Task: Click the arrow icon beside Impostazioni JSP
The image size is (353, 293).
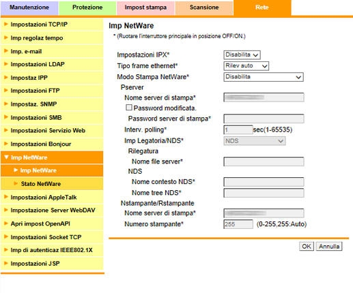Action: [6, 263]
